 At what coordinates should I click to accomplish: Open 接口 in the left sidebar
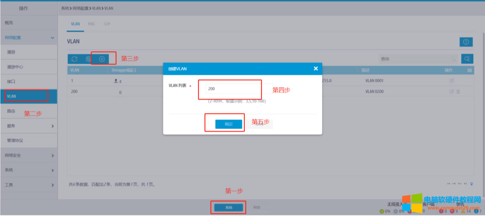pos(12,82)
